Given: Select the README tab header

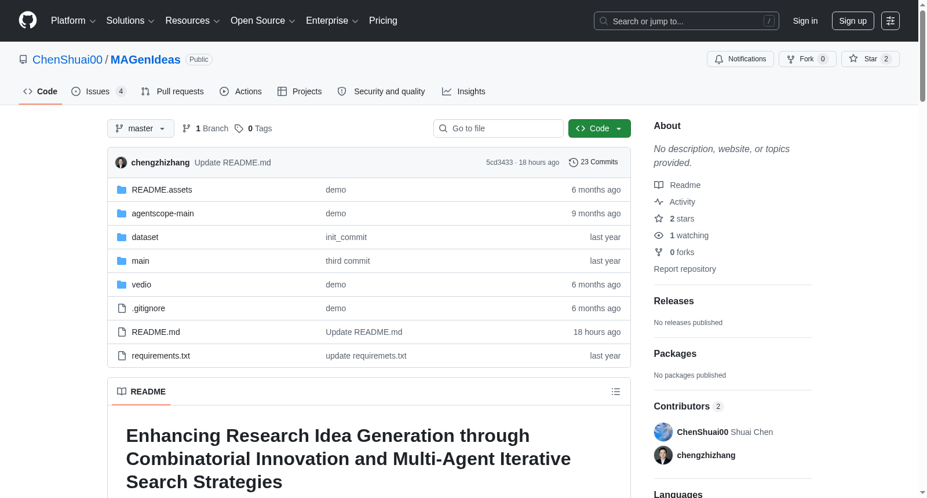Looking at the screenshot, I should tap(141, 392).
